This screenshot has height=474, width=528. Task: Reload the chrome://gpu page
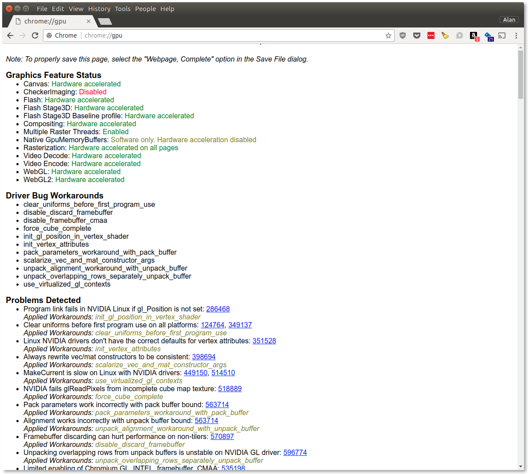35,35
